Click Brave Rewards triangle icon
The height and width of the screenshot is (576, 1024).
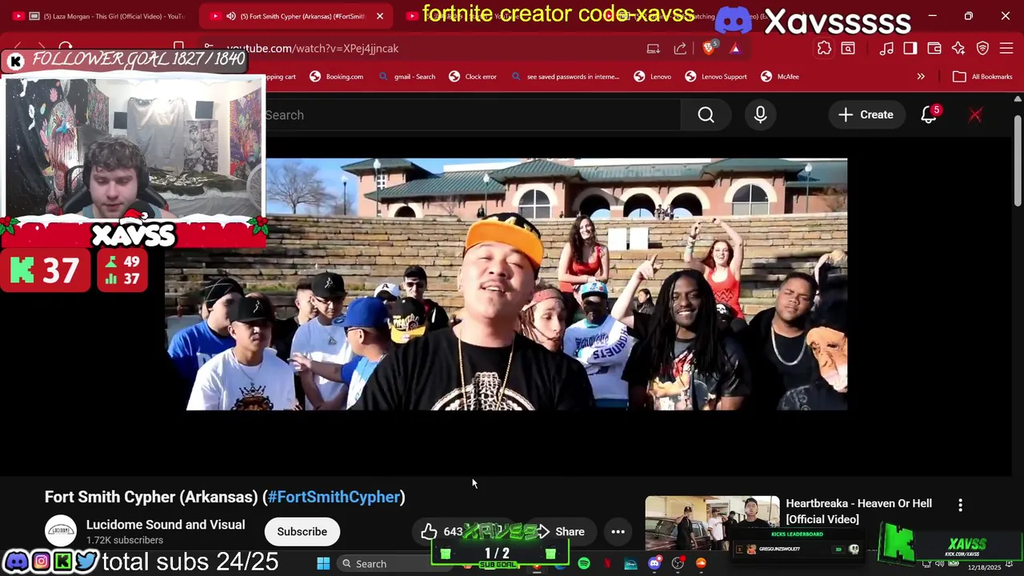point(735,48)
